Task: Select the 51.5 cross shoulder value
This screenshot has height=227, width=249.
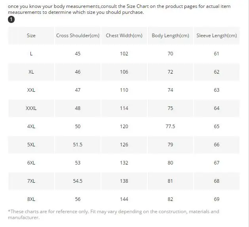Action: (x=78, y=145)
